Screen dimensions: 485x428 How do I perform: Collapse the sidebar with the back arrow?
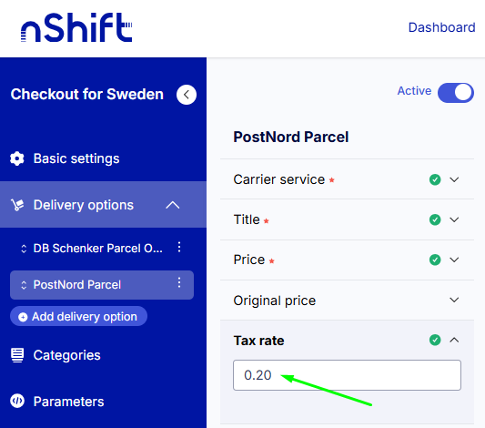(x=187, y=95)
